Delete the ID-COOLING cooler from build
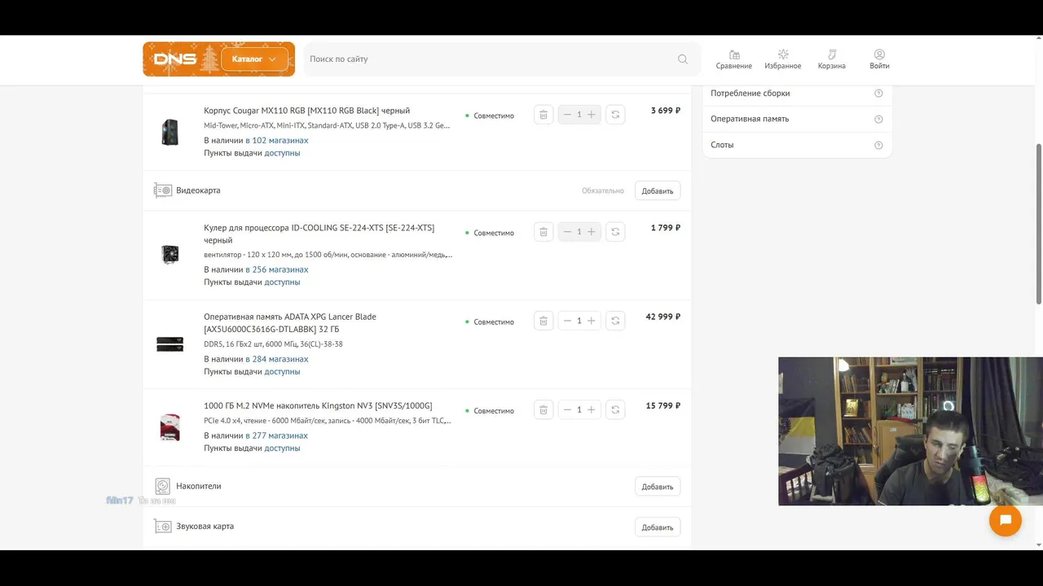 (544, 232)
